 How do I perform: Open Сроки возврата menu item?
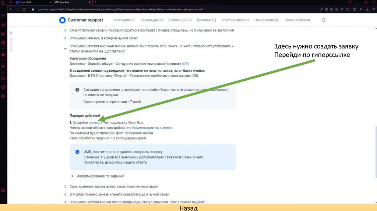pyautogui.click(x=297, y=20)
